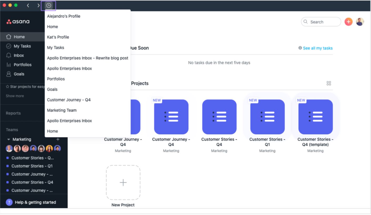
Task: Go back with the left arrow
Action: [28, 5]
